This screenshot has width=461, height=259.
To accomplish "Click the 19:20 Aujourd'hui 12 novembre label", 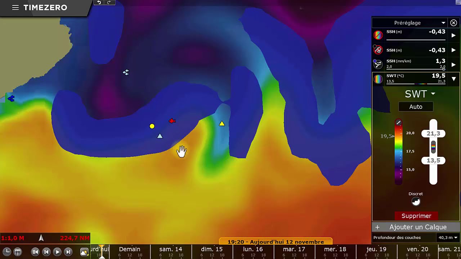I will [276, 242].
